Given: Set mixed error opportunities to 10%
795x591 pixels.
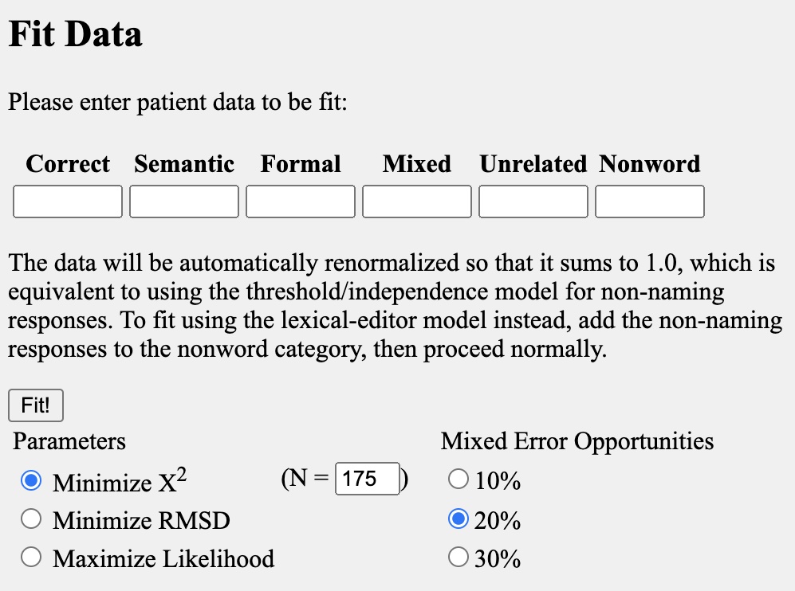Looking at the screenshot, I should [458, 479].
